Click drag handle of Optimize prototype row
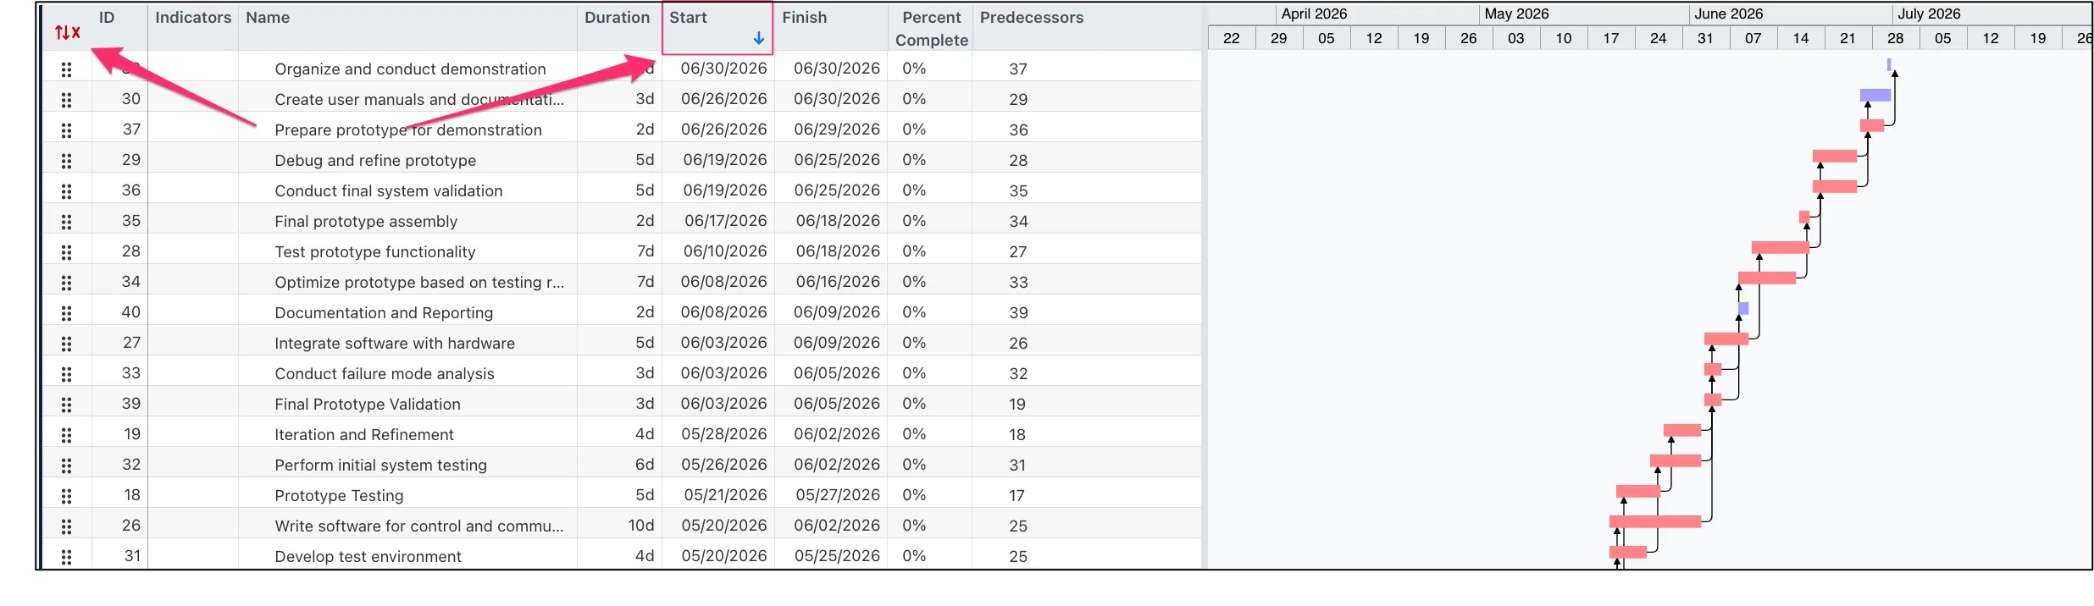 pyautogui.click(x=66, y=283)
